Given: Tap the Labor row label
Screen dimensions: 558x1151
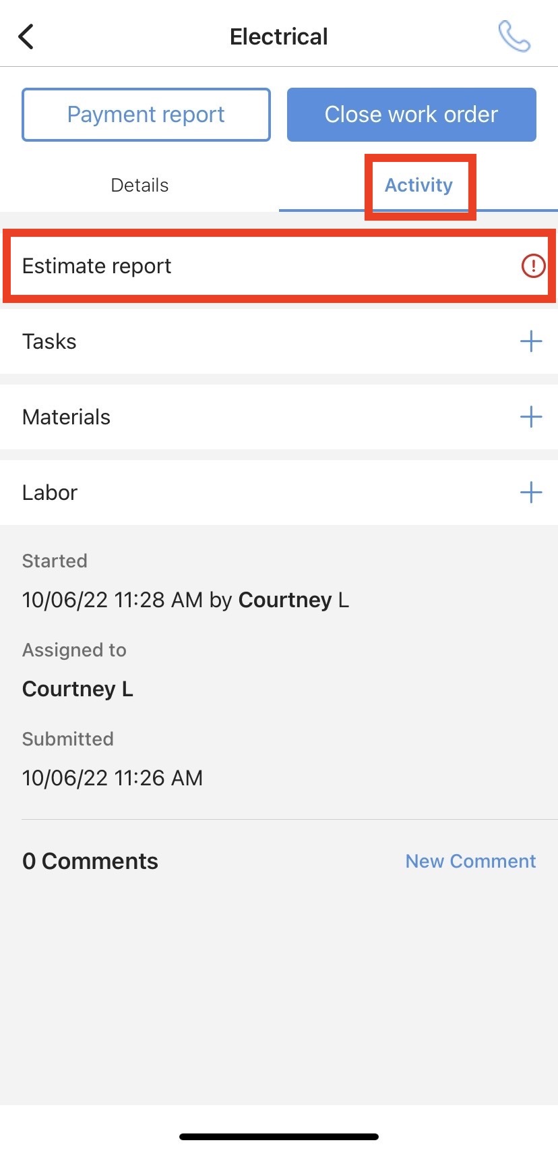Looking at the screenshot, I should click(x=50, y=493).
